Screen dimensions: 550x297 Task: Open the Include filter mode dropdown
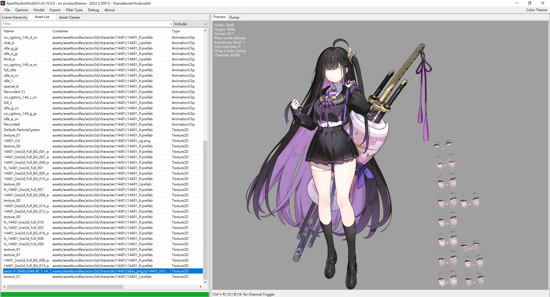[191, 24]
